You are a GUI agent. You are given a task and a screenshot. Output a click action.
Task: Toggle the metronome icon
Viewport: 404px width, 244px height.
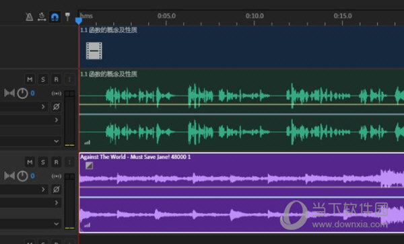[29, 17]
